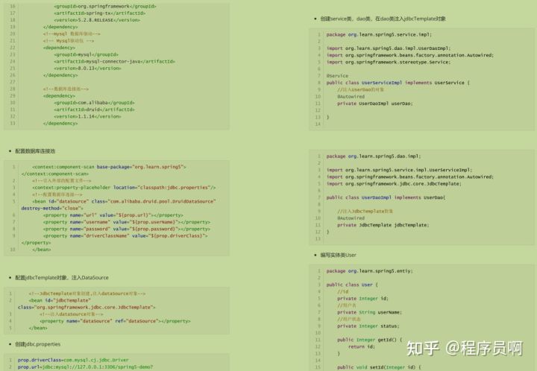Click the line "private String userName;"
Image resolution: width=537 pixels, height=371 pixels.
pos(369,312)
